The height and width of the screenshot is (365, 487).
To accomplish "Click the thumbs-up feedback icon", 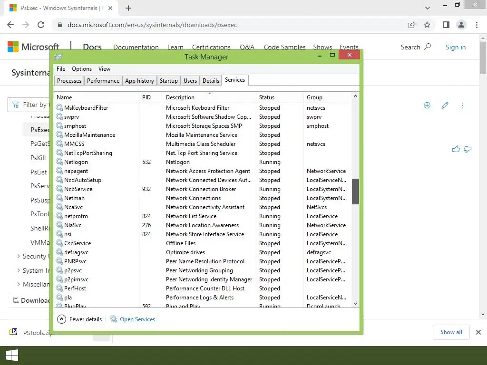I will (456, 149).
